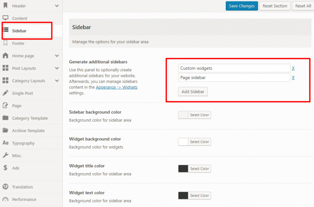Expand the Header menu chevron
The height and width of the screenshot is (207, 314).
click(x=57, y=6)
